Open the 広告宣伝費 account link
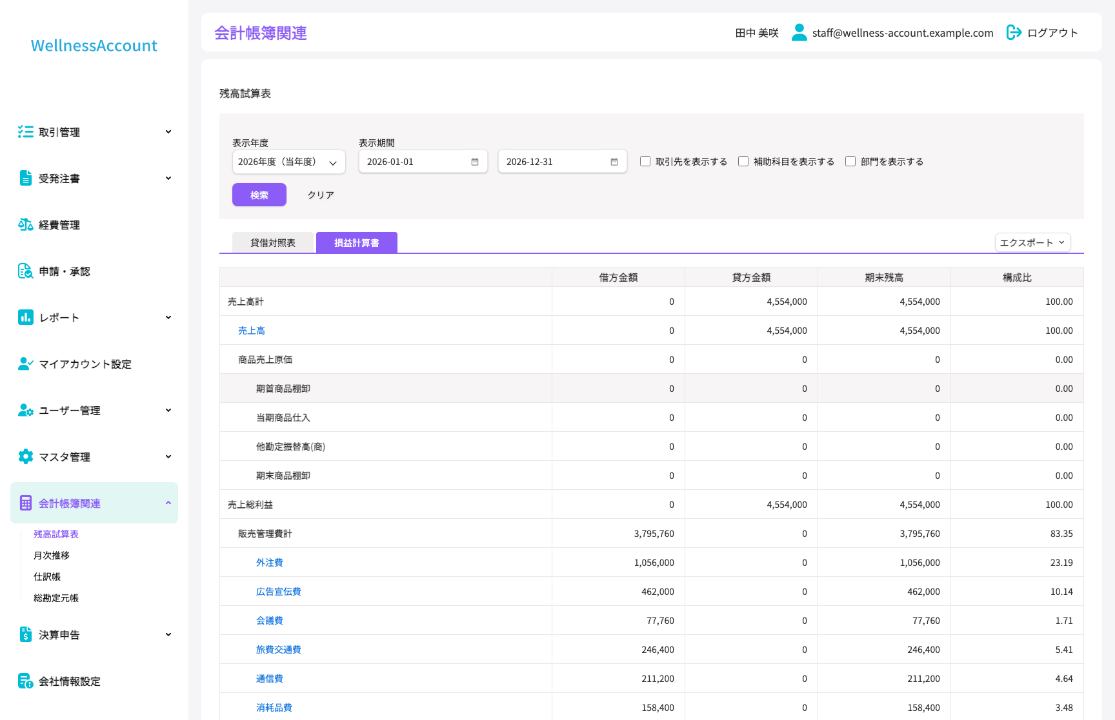The height and width of the screenshot is (720, 1115). 279,592
